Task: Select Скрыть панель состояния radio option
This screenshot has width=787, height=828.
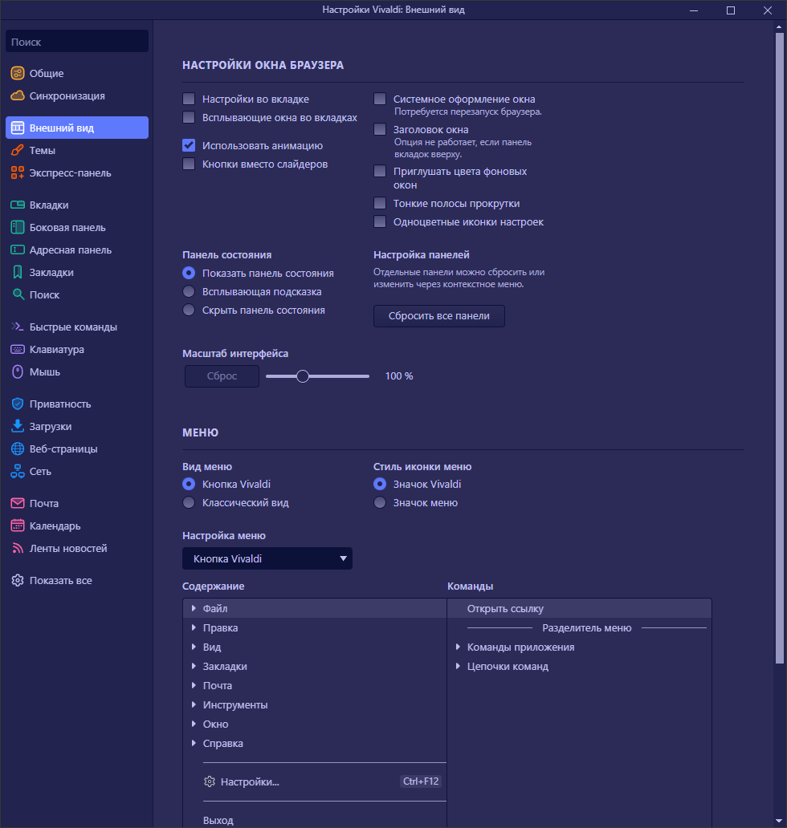Action: (190, 310)
